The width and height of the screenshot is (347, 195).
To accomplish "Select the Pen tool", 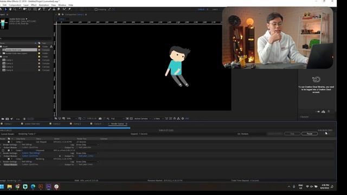I will 40,9.
